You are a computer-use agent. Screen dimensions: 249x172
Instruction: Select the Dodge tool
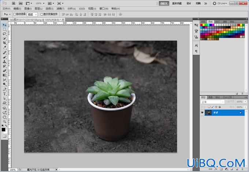[4, 84]
